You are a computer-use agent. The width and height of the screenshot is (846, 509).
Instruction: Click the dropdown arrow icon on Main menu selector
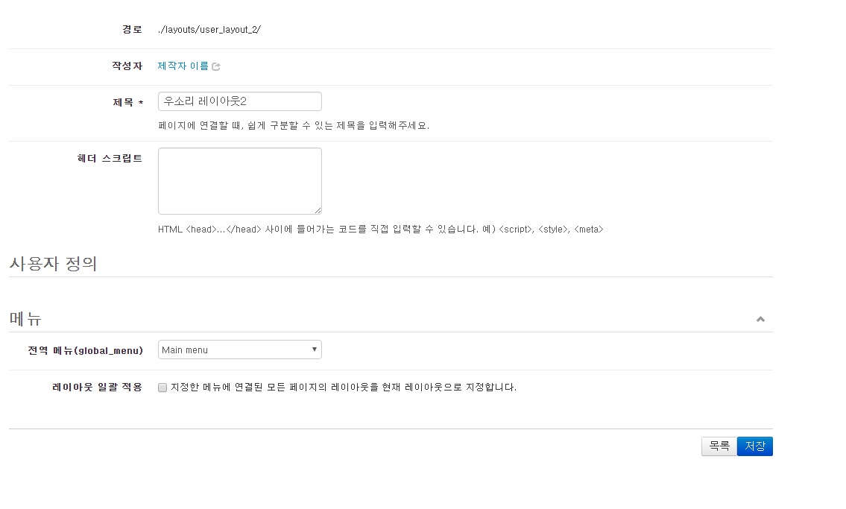coord(314,349)
